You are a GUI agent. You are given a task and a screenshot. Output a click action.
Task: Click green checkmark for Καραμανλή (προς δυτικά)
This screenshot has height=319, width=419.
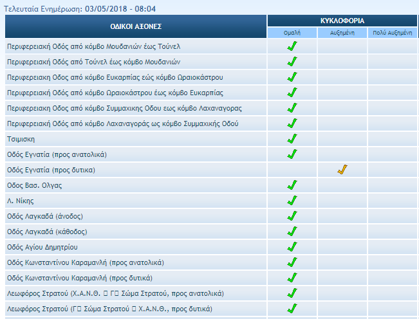point(292,278)
